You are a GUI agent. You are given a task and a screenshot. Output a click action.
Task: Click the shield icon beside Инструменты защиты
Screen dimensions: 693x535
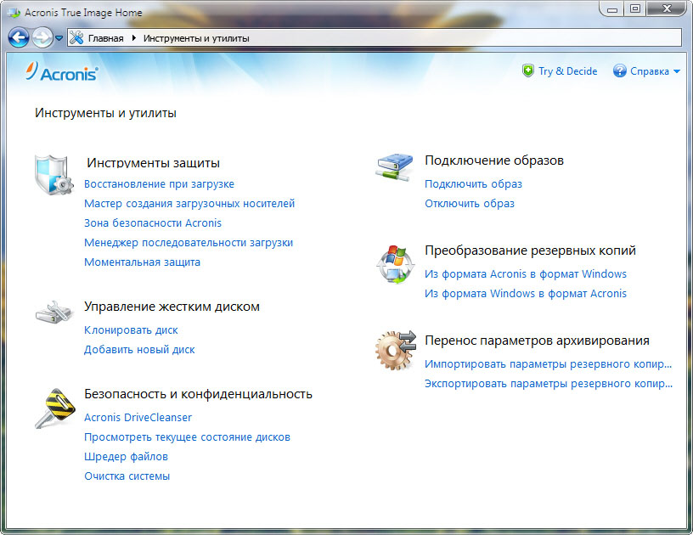click(54, 175)
